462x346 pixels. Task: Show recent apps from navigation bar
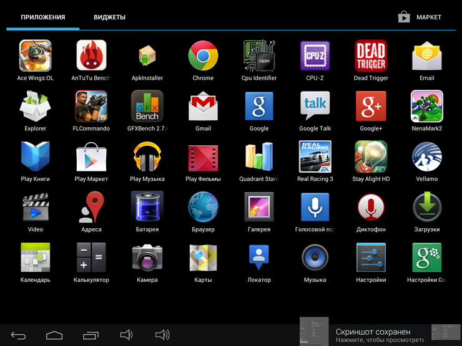tap(91, 335)
